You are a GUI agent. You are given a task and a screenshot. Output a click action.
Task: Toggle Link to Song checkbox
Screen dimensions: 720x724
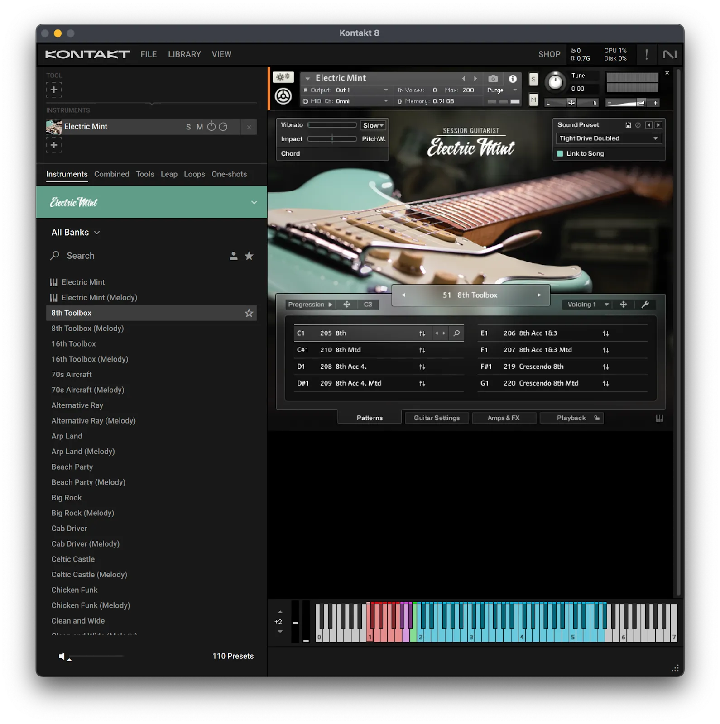(x=560, y=154)
